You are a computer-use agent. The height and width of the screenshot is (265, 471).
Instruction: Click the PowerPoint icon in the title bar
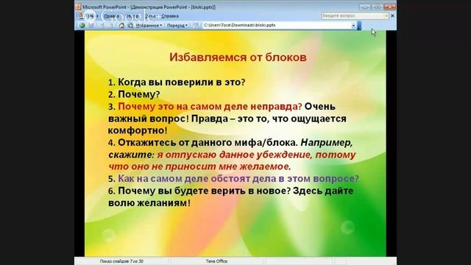pyautogui.click(x=78, y=7)
